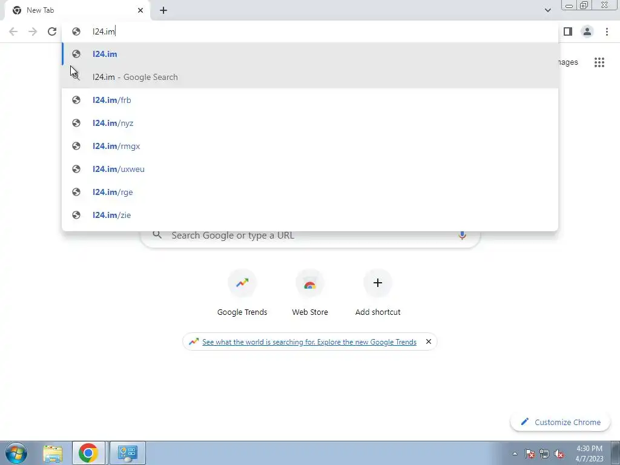This screenshot has height=465, width=620.
Task: Click the Show desktop strip in the taskbar
Action: pos(615,453)
